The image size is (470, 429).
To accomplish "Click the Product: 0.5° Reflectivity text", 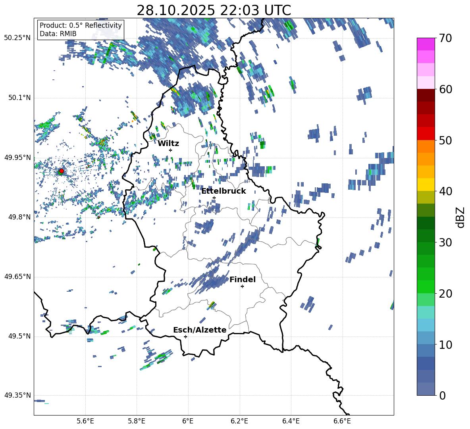I will (x=81, y=25).
